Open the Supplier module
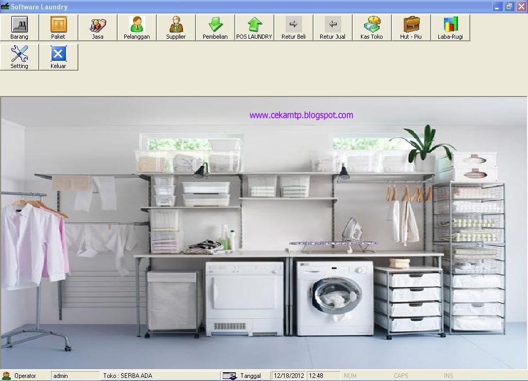The height and width of the screenshot is (381, 528). point(176,28)
